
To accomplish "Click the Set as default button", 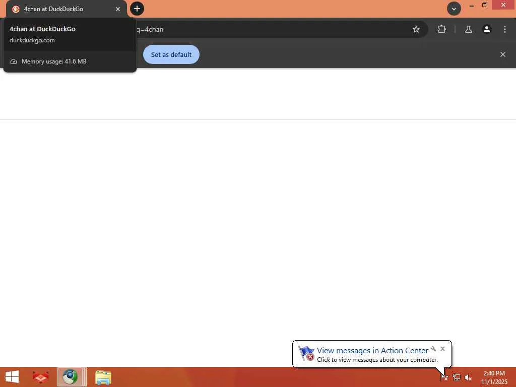I will pos(171,54).
